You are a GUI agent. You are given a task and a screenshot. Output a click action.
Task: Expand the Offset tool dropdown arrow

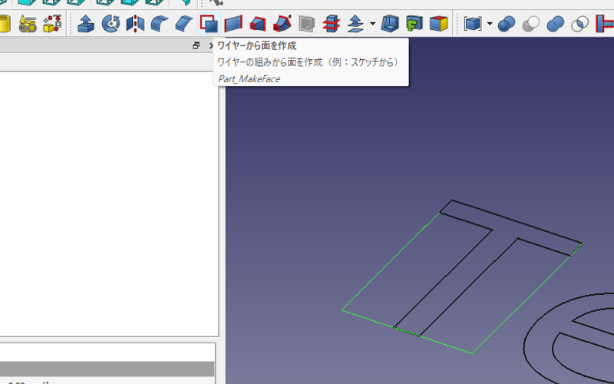372,24
